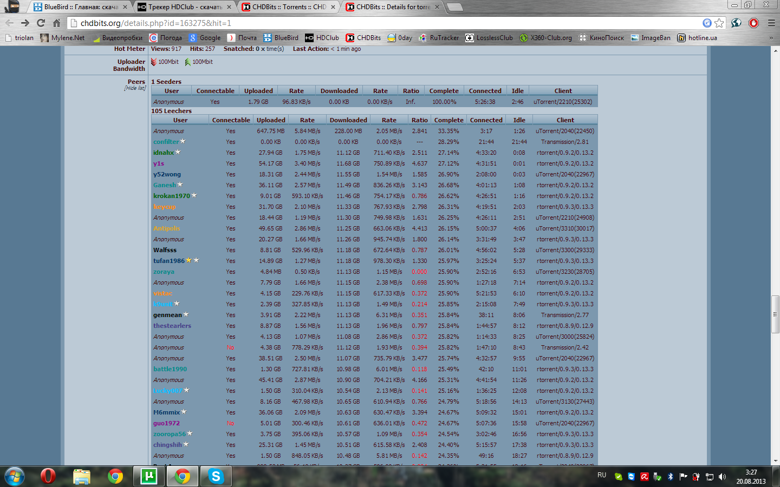Open the browser home page icon
780x487 pixels.
[x=56, y=23]
